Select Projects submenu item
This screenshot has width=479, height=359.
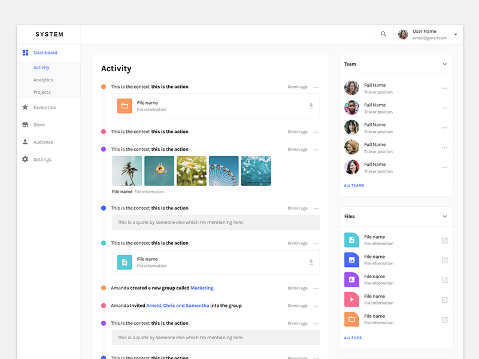coord(42,92)
